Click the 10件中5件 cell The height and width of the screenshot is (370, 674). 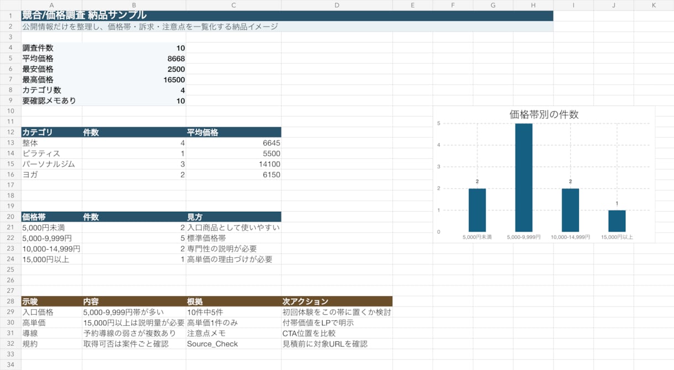point(234,312)
